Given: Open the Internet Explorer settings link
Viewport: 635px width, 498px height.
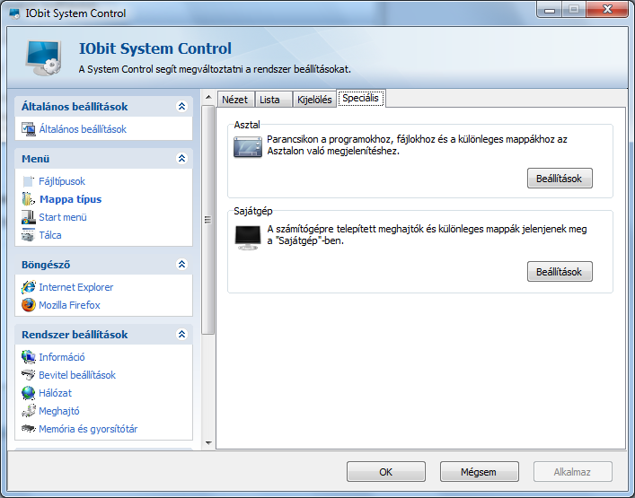Looking at the screenshot, I should [x=76, y=287].
